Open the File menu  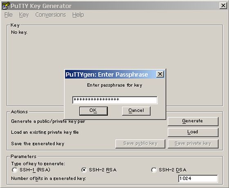coord(8,15)
